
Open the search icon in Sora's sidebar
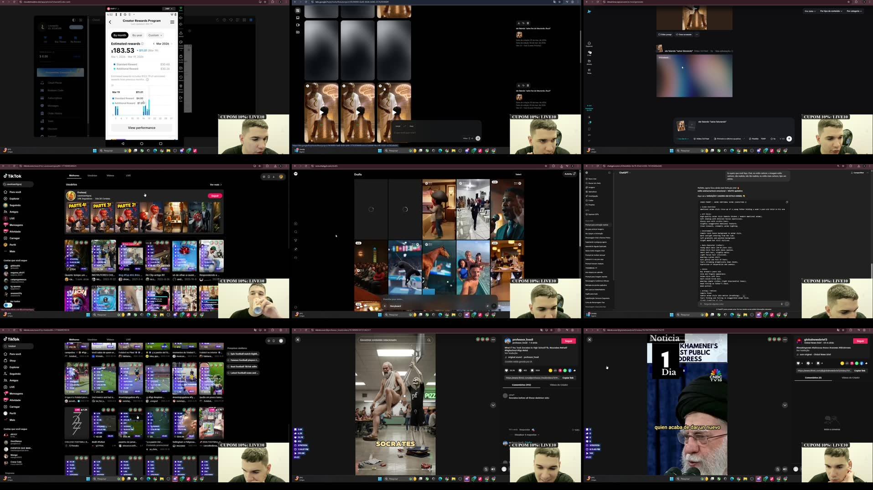pos(295,232)
